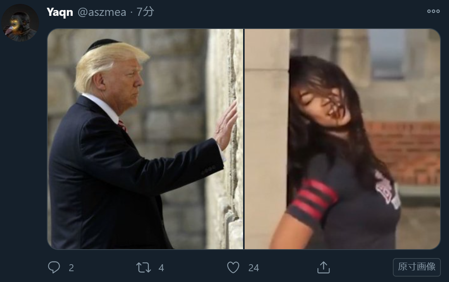Retweet using the arrows icon
The width and height of the screenshot is (449, 282).
143,268
